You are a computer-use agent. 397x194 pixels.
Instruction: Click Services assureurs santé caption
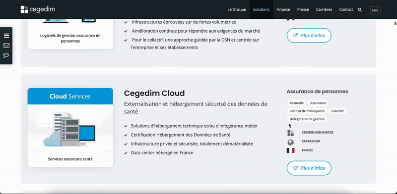pos(70,159)
